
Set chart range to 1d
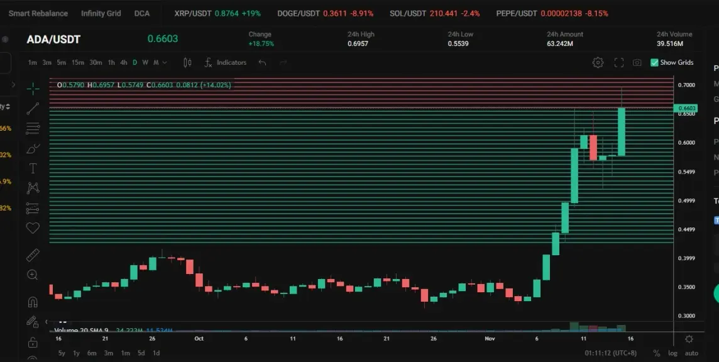156,353
